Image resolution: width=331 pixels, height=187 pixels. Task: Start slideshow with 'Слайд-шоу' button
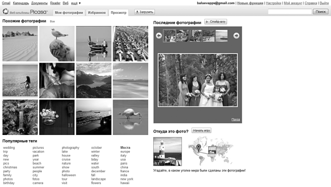click(x=215, y=21)
